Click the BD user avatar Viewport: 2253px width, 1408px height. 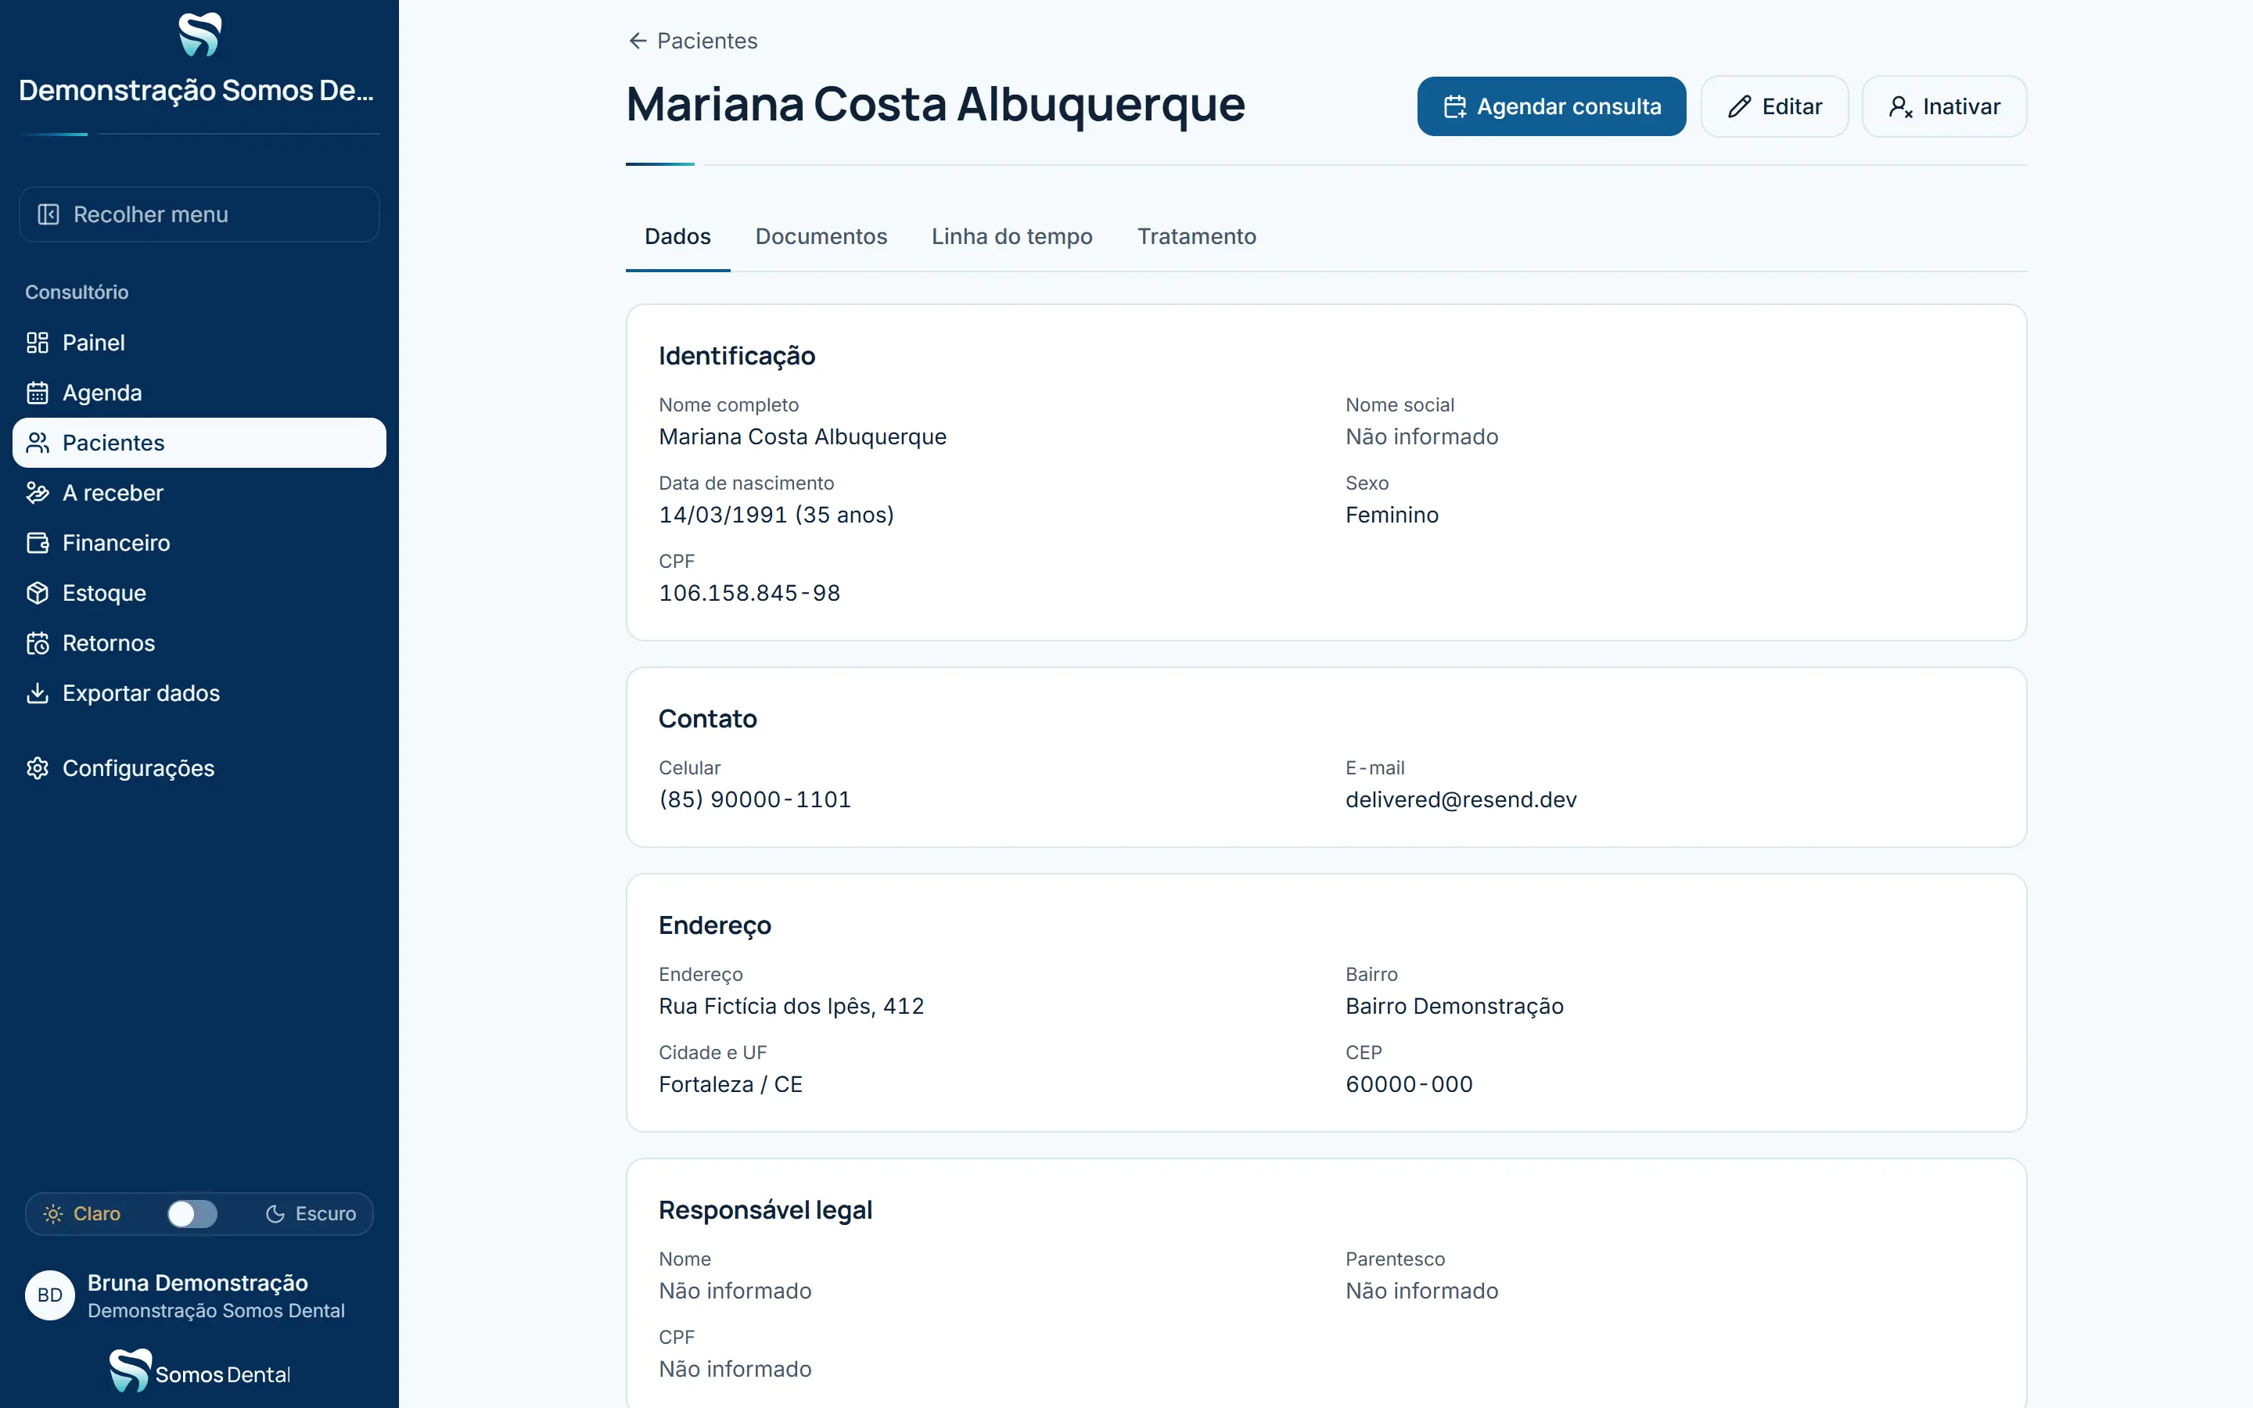coord(50,1295)
